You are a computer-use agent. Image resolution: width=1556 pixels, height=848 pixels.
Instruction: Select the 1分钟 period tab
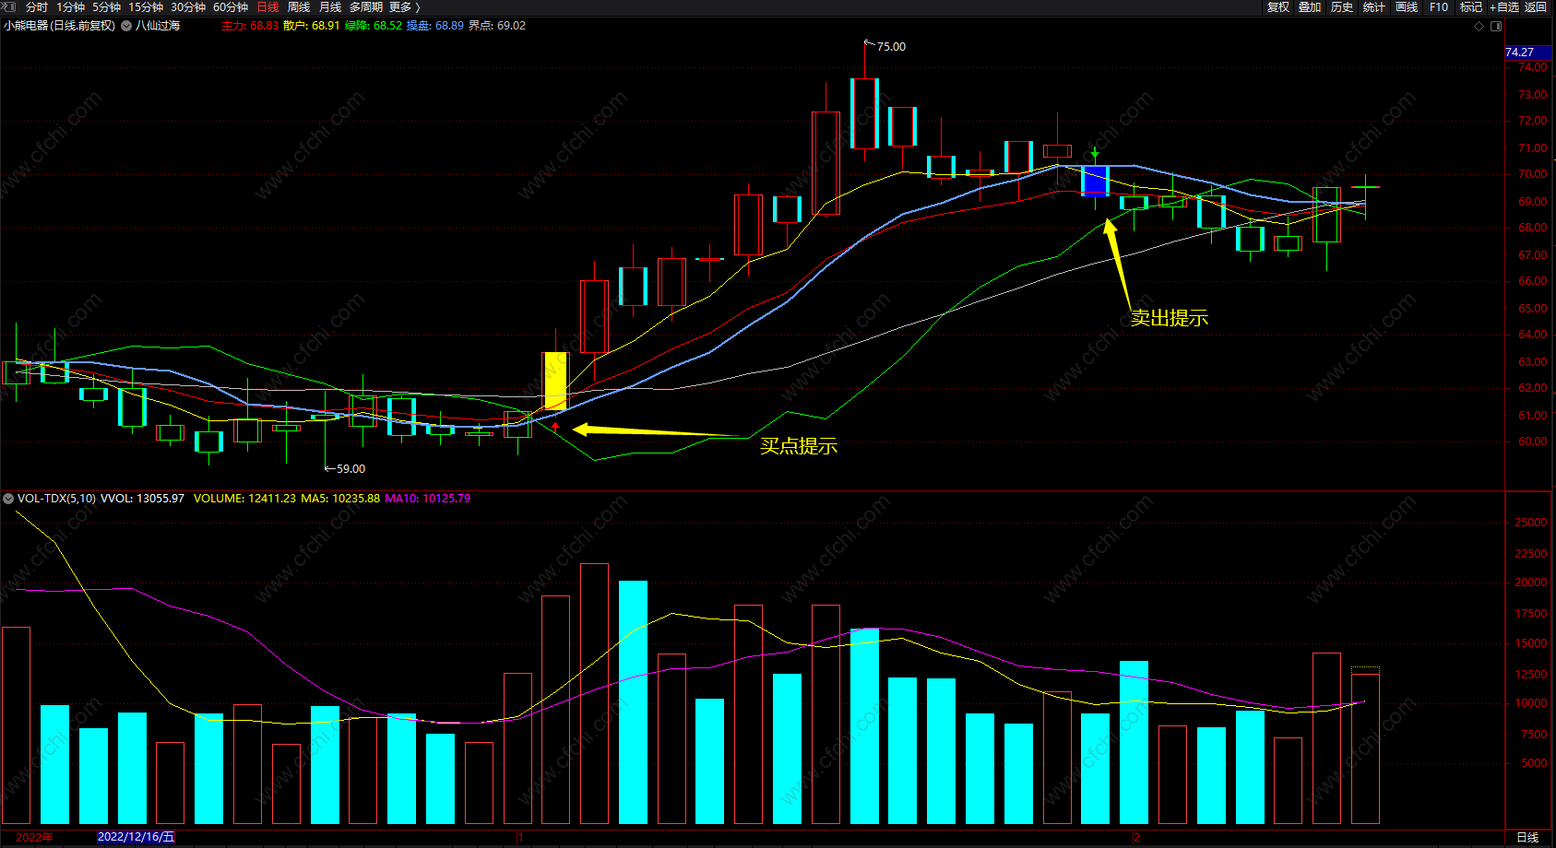70,6
